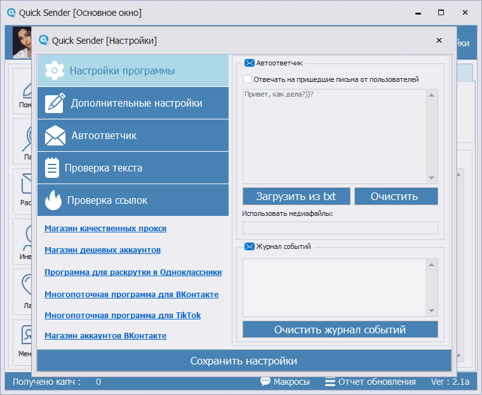482x395 pixels.
Task: Click the Использовать медиафайлы input field
Action: pyautogui.click(x=340, y=228)
